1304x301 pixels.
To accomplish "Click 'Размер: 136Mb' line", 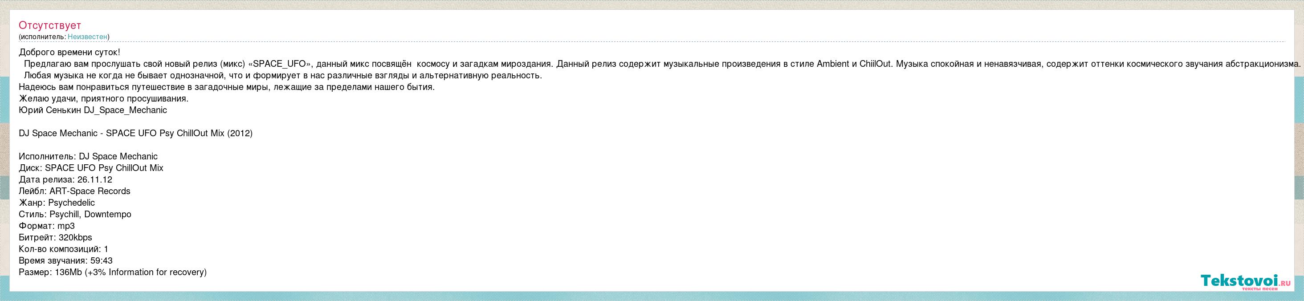I will pos(112,273).
